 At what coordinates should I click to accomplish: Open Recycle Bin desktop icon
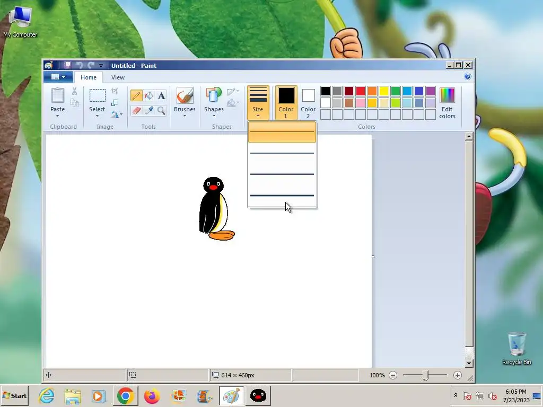516,349
